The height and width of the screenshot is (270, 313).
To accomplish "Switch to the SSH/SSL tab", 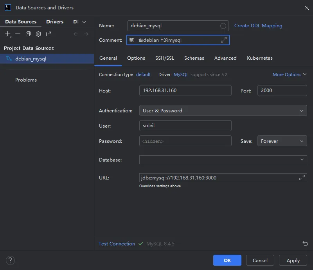I will [x=165, y=58].
